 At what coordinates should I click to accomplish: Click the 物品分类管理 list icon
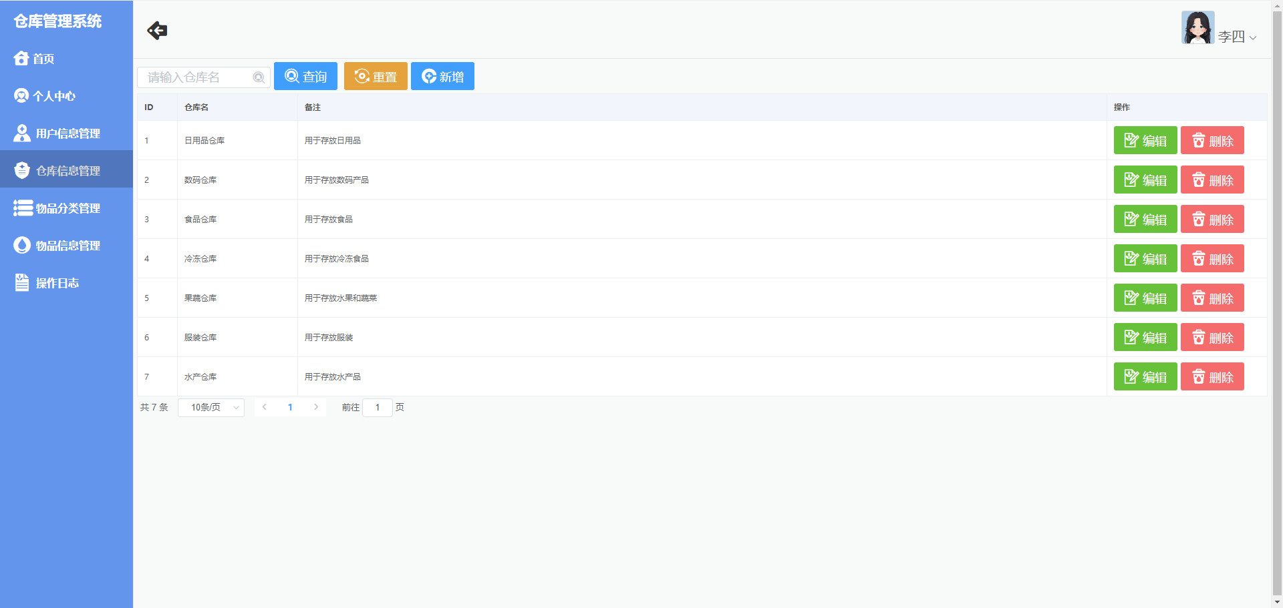pos(23,208)
